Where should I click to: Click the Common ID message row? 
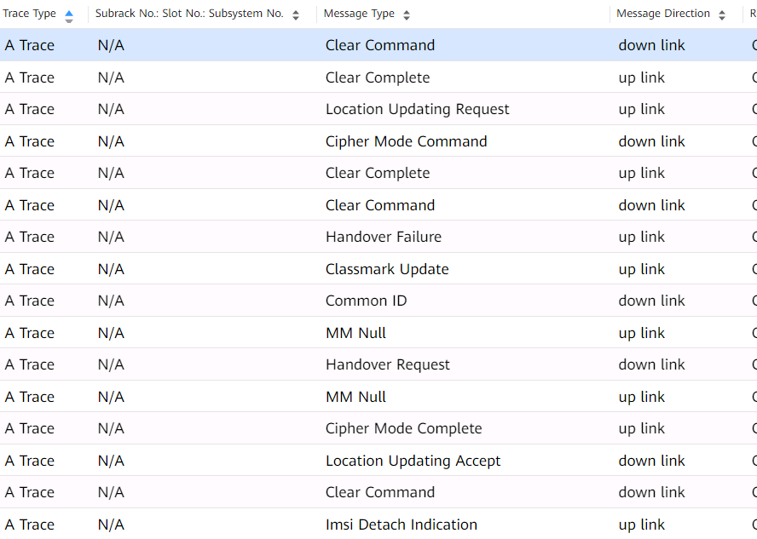(378, 301)
